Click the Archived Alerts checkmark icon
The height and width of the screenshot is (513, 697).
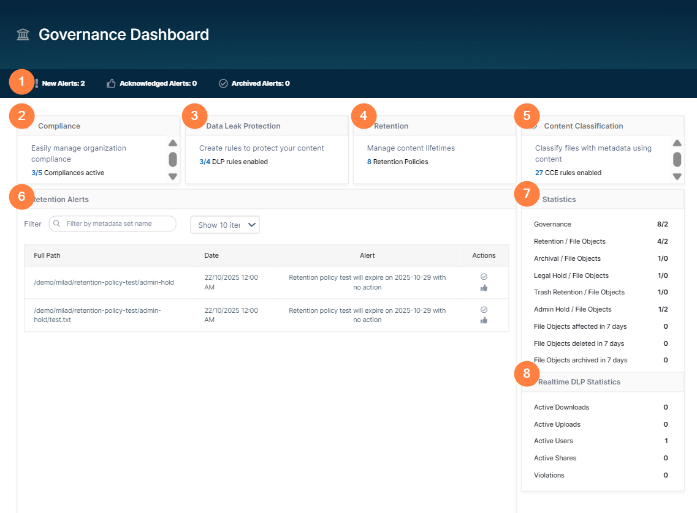(223, 83)
